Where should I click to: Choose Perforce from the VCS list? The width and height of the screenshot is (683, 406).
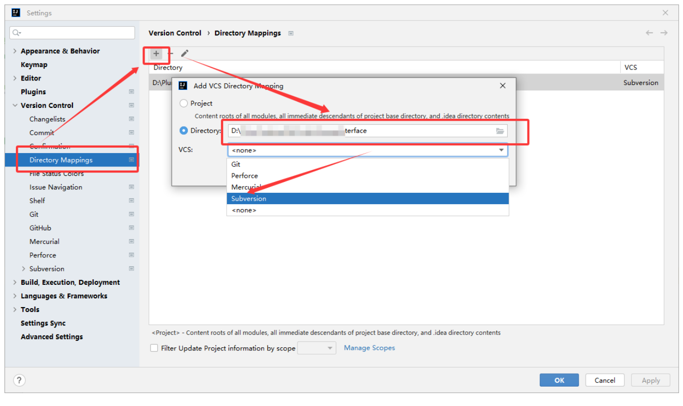click(368, 175)
